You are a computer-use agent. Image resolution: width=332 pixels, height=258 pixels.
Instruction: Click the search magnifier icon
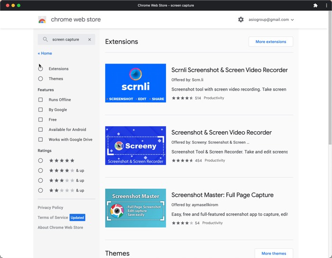point(45,39)
